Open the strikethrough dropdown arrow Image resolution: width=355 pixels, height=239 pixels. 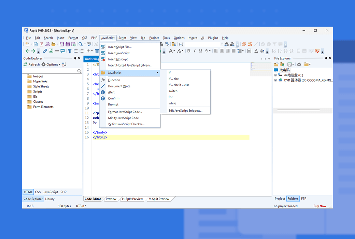(210, 51)
